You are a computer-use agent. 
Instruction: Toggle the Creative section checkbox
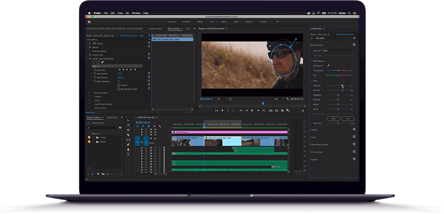354,129
